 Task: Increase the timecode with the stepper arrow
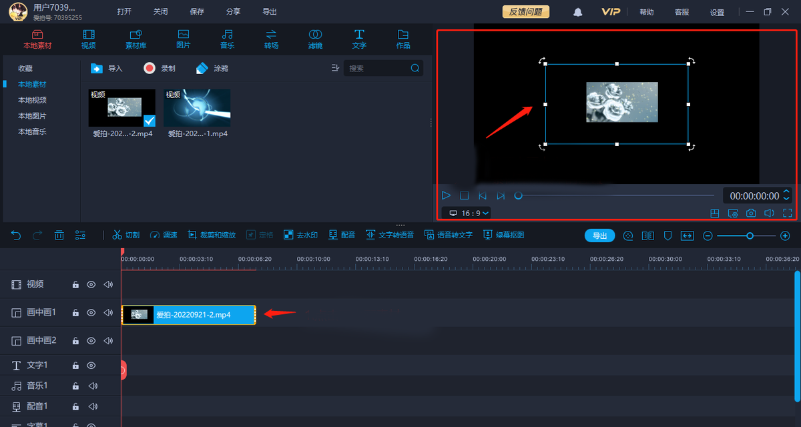click(786, 192)
